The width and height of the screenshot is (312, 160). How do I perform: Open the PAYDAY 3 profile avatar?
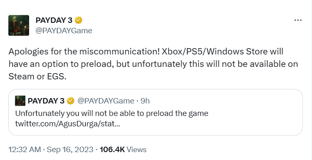pos(19,25)
